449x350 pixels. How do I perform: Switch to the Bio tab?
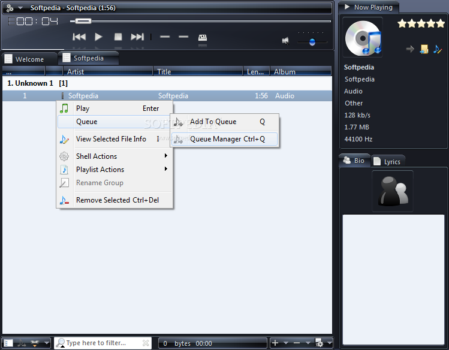[354, 161]
